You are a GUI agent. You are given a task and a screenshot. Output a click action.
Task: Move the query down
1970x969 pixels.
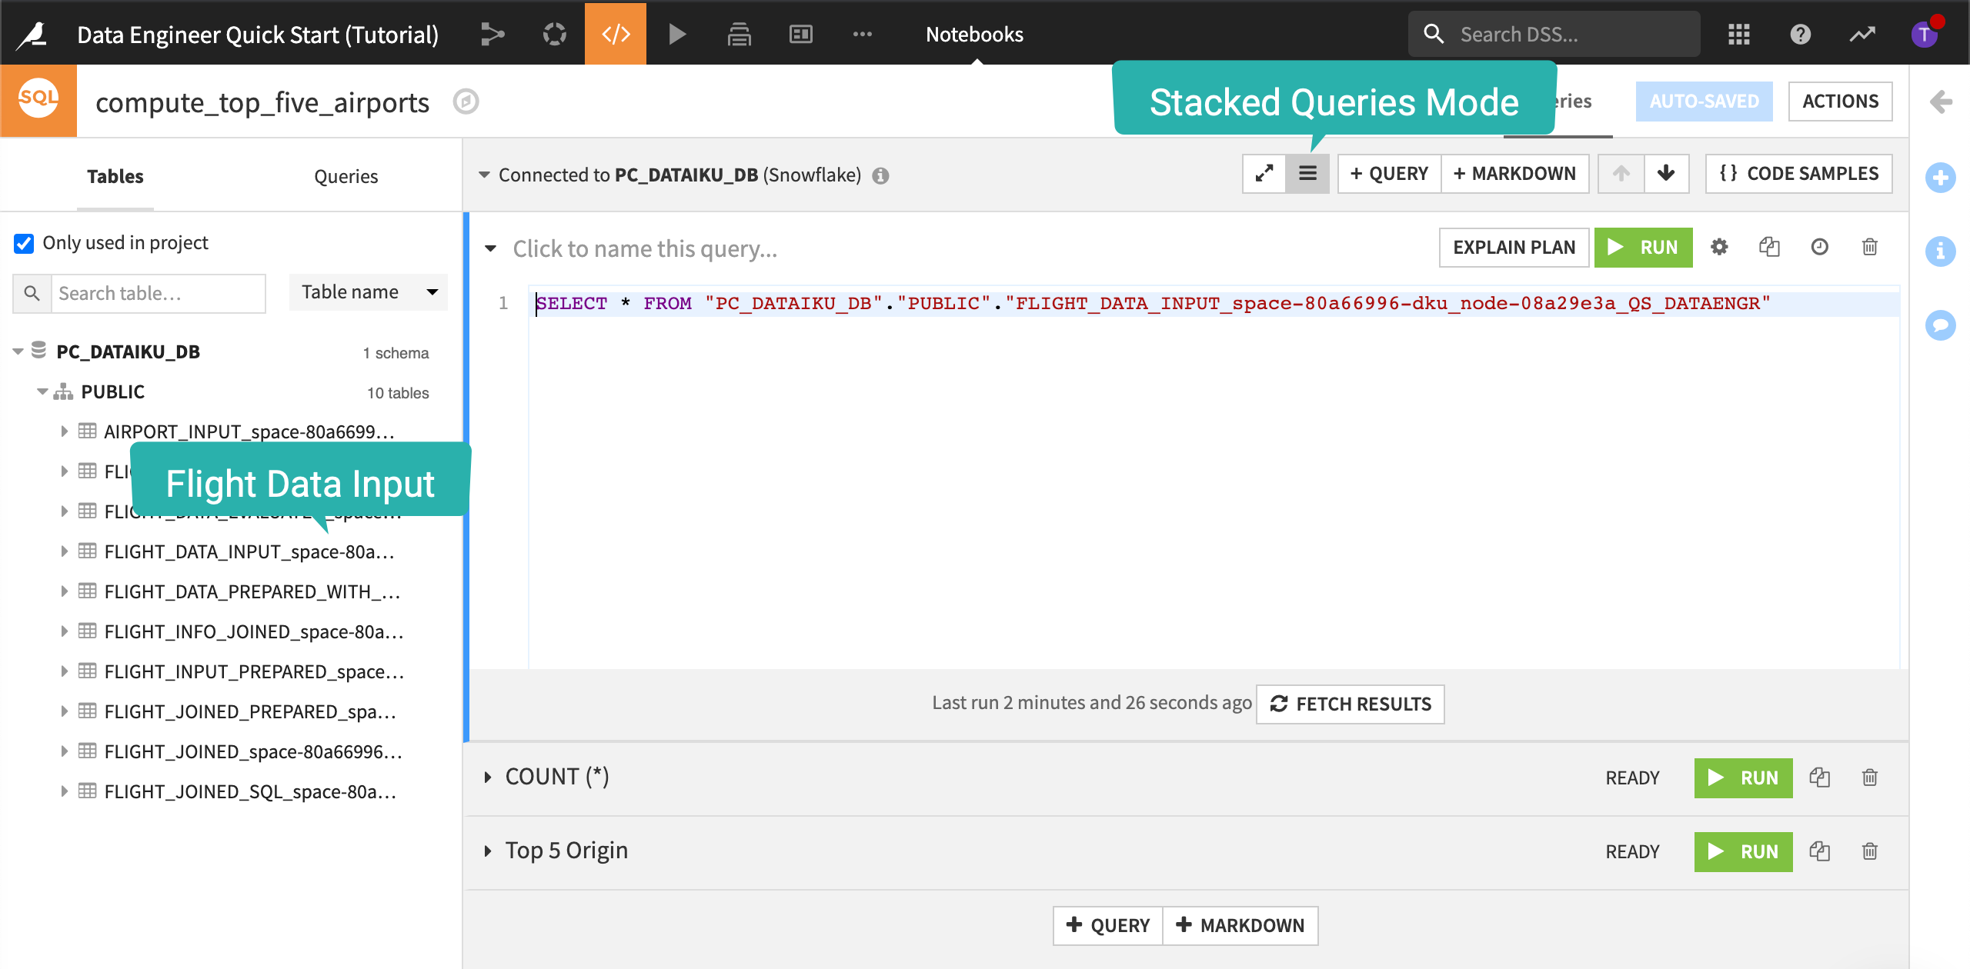pyautogui.click(x=1666, y=174)
